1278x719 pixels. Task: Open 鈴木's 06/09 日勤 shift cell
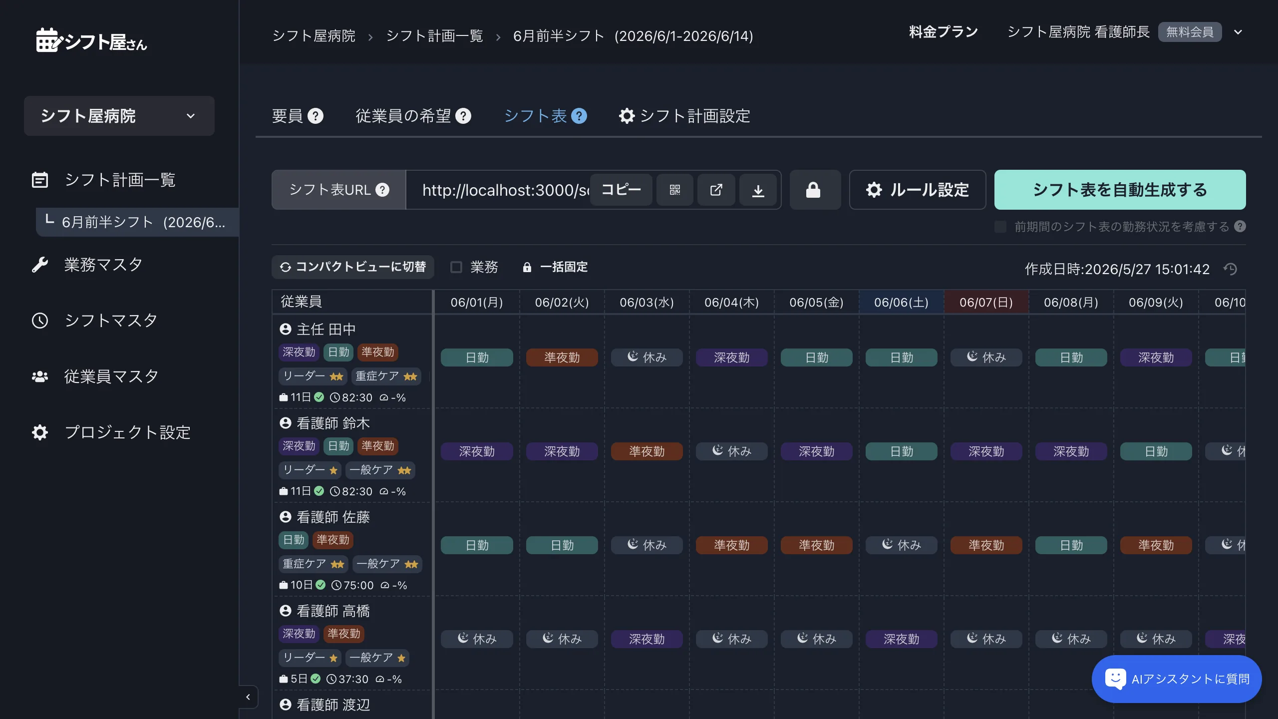1156,451
